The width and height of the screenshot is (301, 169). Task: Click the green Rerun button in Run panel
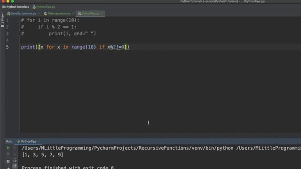coord(8,148)
